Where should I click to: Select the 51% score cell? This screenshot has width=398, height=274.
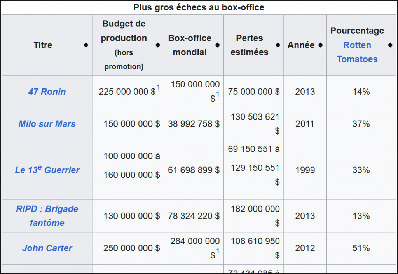361,248
